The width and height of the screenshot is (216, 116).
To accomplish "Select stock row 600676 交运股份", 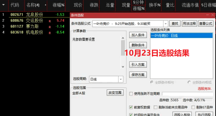I will [x=35, y=20].
